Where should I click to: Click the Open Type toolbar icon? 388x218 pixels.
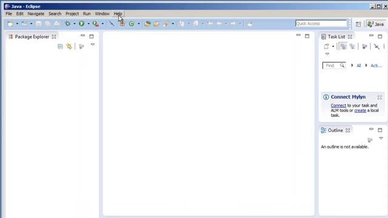[x=147, y=24]
